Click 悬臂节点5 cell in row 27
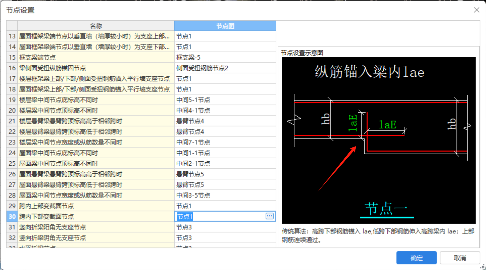Image resolution: width=486 pixels, height=270 pixels. coord(225,185)
